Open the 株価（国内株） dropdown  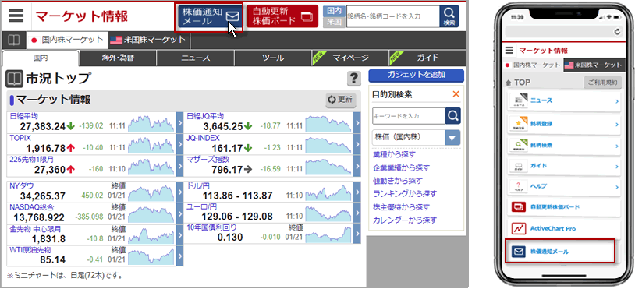coord(417,137)
